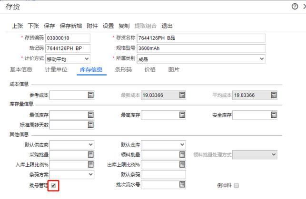This screenshot has width=306, height=199.
Task: Uncheck the 批号管理 checkbox
Action: tap(54, 185)
